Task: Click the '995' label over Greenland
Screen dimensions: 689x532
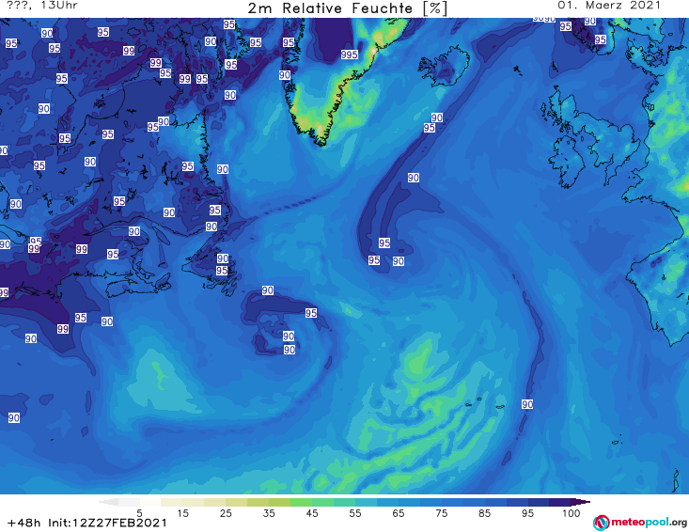Action: coord(350,55)
